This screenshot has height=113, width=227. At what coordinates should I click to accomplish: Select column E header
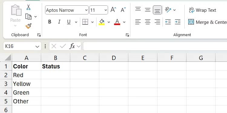[143, 58]
